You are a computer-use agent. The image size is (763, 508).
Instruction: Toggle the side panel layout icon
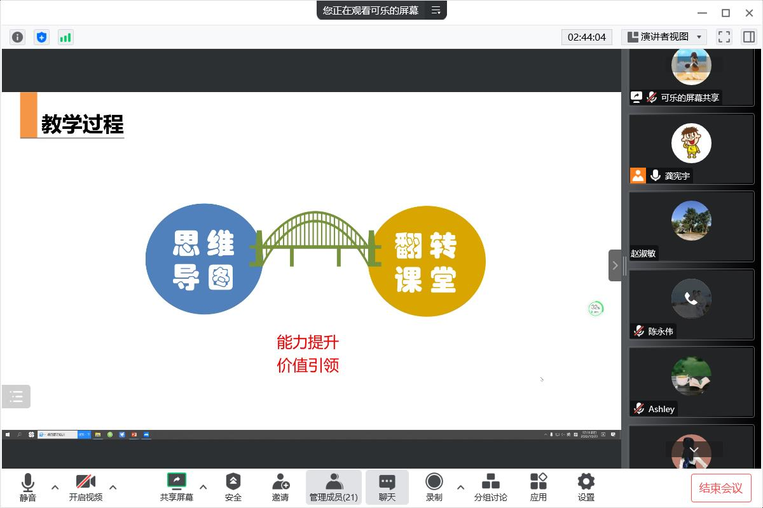click(x=748, y=37)
